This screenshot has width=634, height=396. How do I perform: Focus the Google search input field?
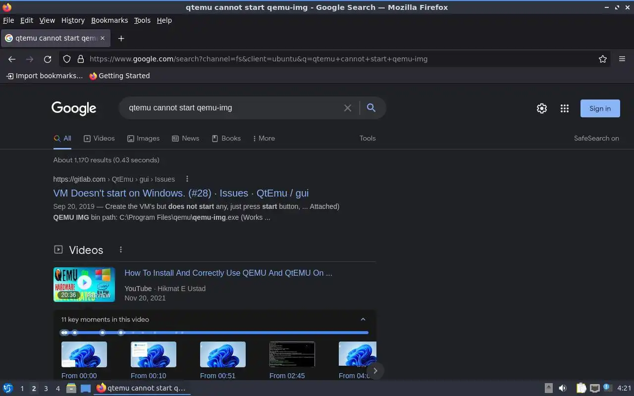[233, 108]
